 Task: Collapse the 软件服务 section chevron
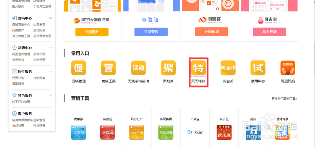tap(50, 71)
